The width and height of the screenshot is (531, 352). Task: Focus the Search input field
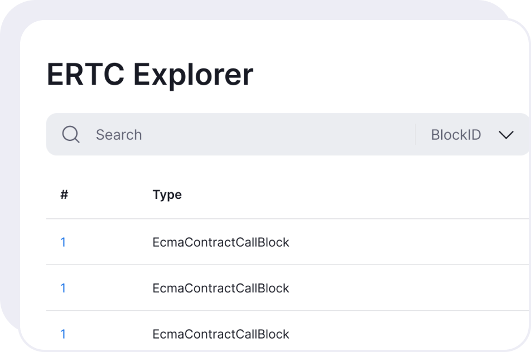(251, 134)
